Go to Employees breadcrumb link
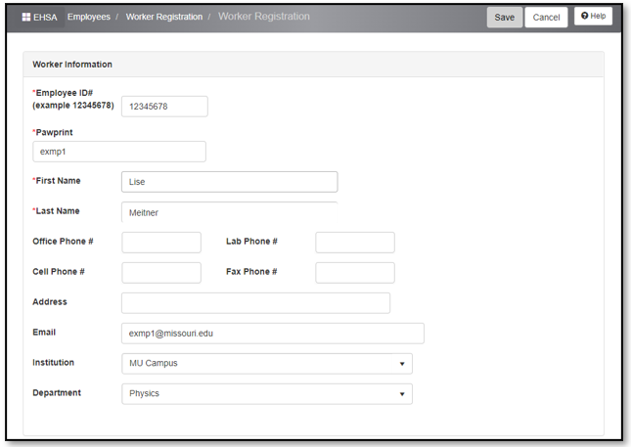631x447 pixels. coord(88,17)
